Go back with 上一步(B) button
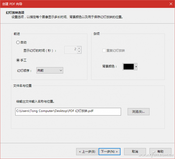 (x=87, y=152)
